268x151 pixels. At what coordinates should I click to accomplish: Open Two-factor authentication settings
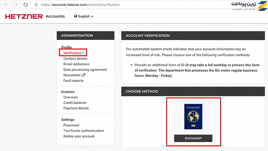[x=83, y=131]
